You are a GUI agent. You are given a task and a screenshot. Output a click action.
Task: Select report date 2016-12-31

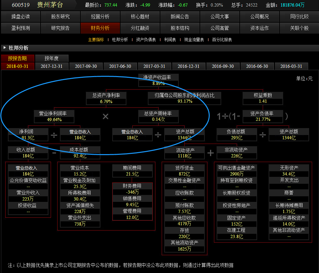click(x=189, y=66)
